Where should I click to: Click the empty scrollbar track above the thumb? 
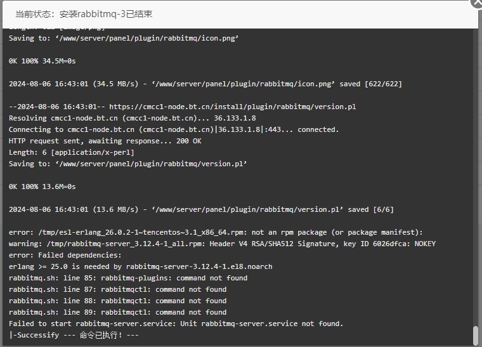[476, 178]
